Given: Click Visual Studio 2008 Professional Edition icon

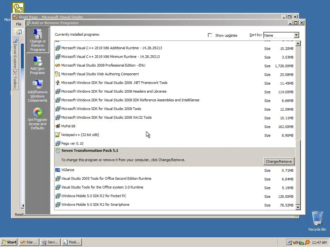Looking at the screenshot, I should tap(57, 65).
